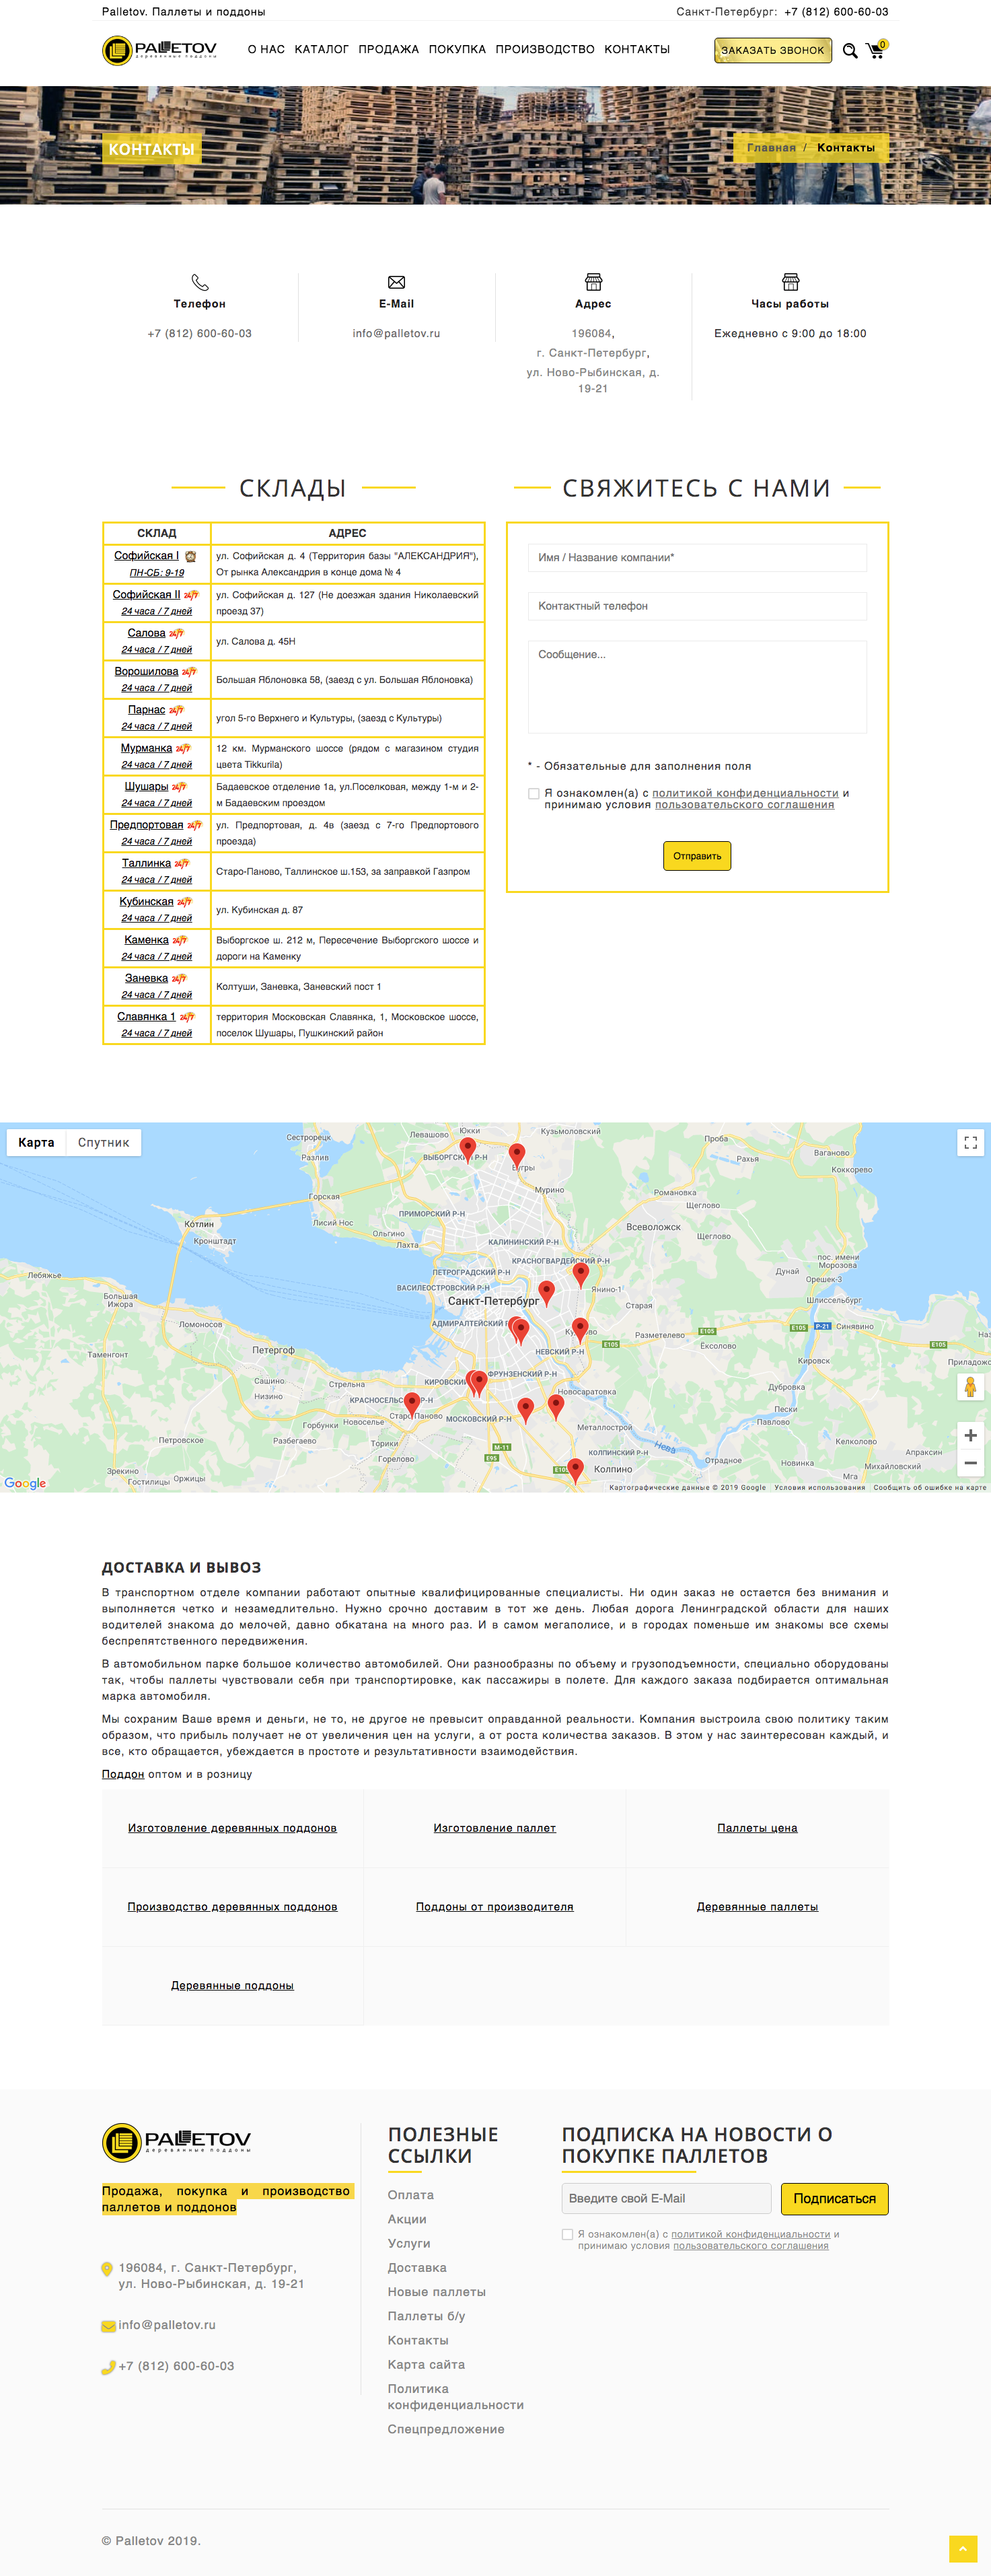Click the map marker near Левашово
Screen dimensions: 991x2576
[x=467, y=1149]
